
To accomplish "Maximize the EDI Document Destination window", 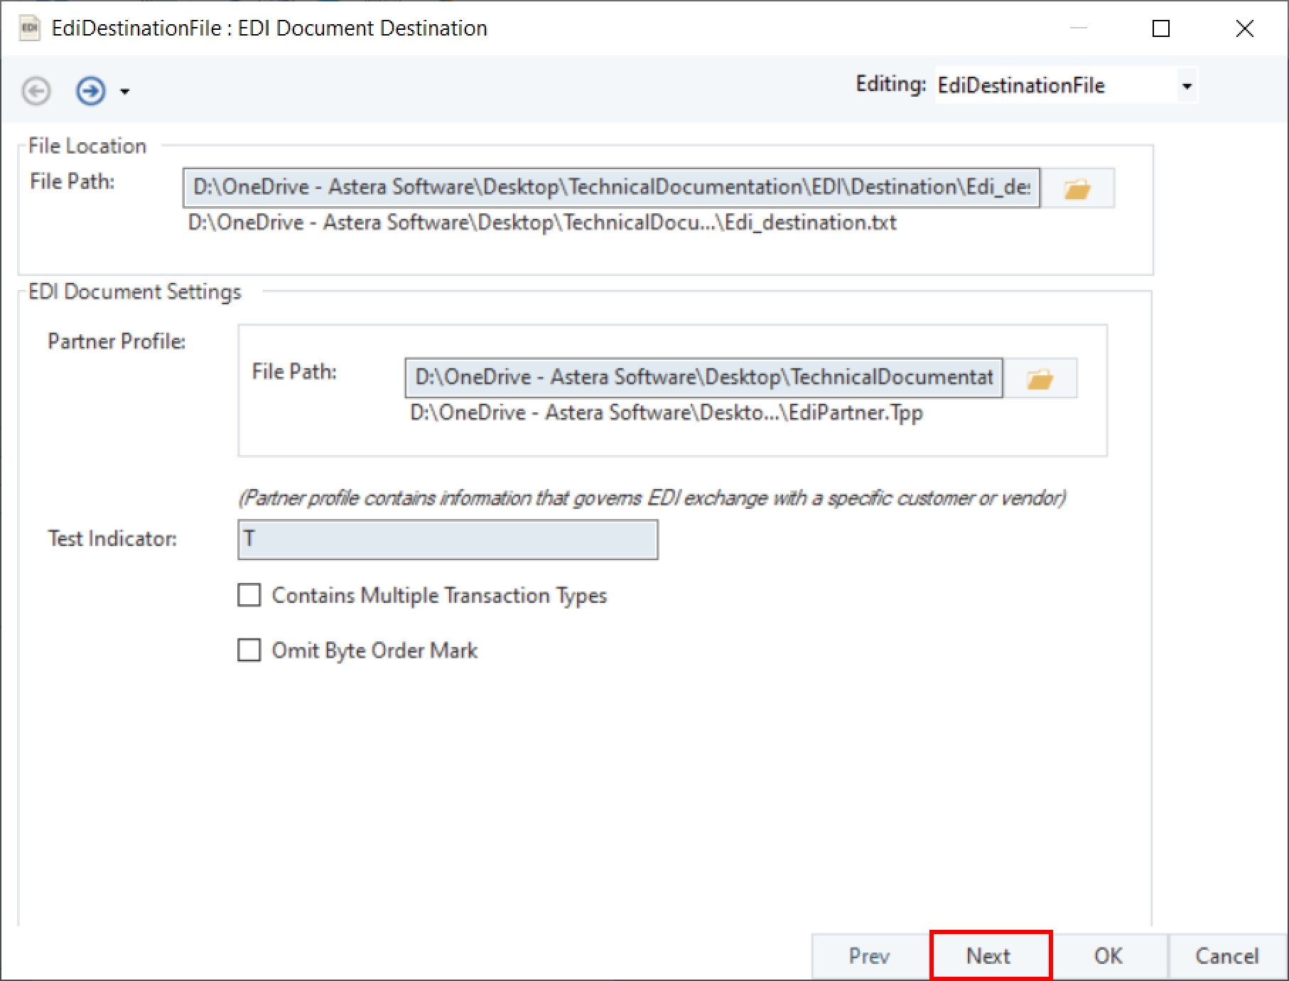I will (1160, 28).
